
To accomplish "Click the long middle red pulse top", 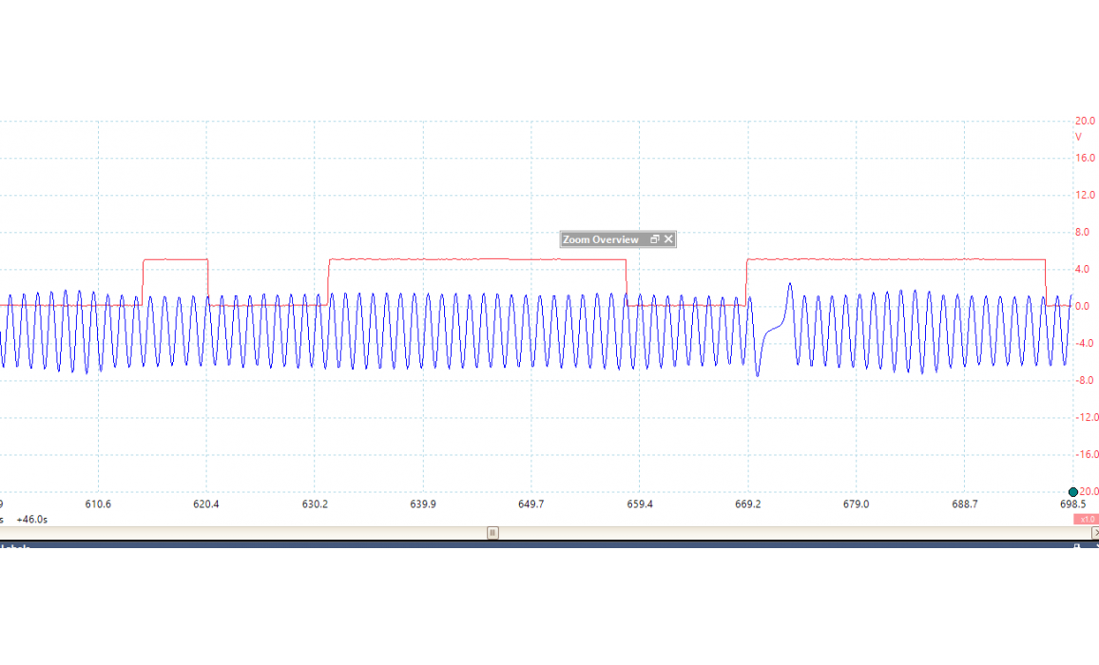I will pyautogui.click(x=475, y=259).
